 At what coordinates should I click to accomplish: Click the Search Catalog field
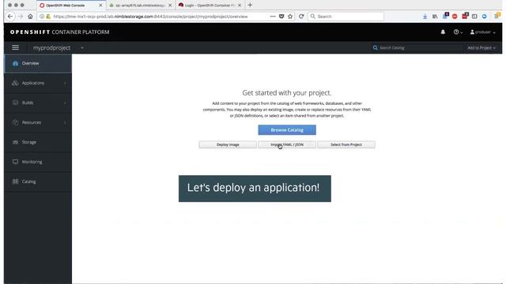pos(418,47)
